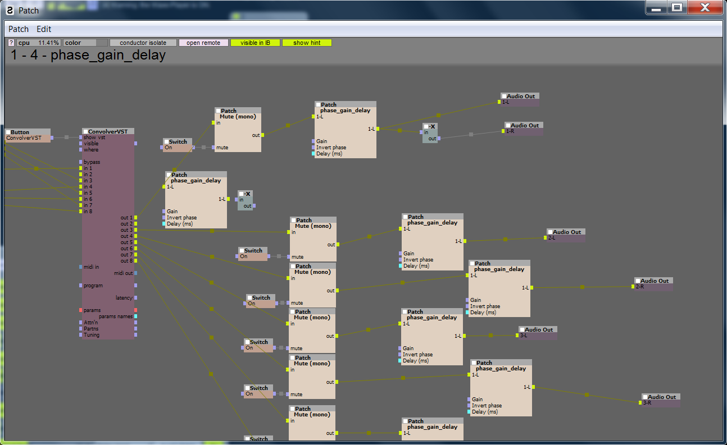Click the 2-L input pin of Audio Out 2-L
727x445 pixels.
click(x=545, y=238)
